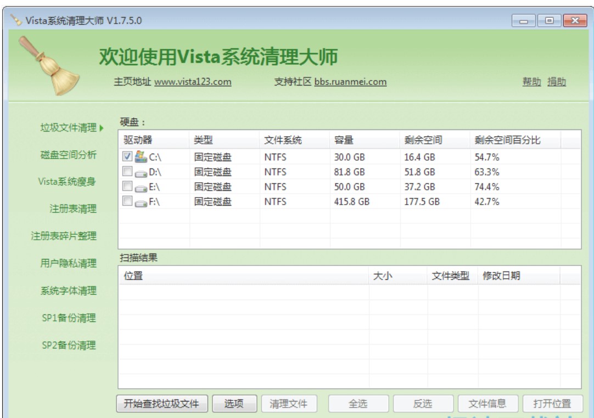The width and height of the screenshot is (594, 418).
Task: Check the D:\ drive checkbox
Action: pos(127,172)
